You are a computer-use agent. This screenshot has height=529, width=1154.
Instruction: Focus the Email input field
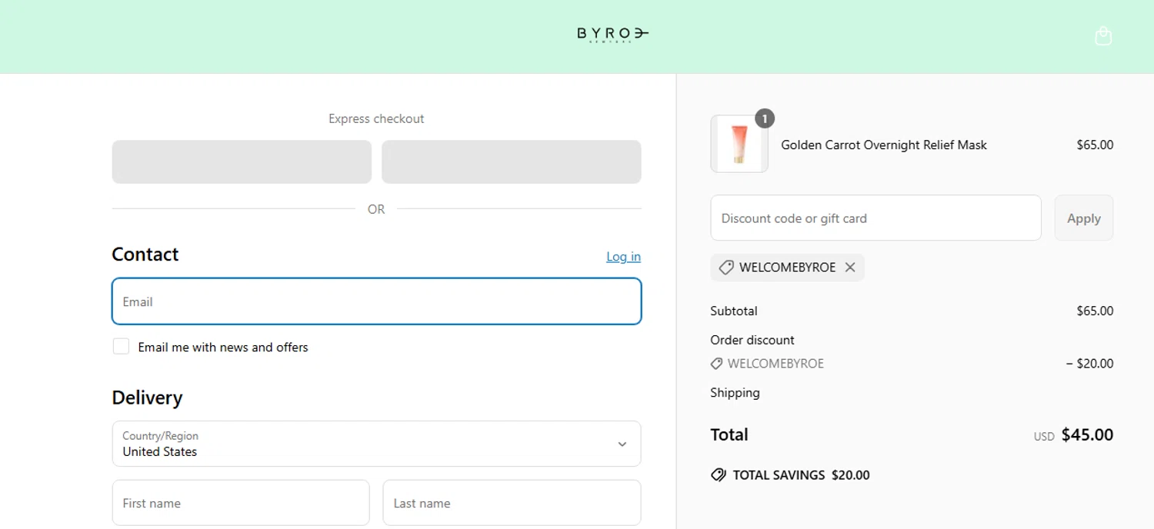(x=376, y=301)
